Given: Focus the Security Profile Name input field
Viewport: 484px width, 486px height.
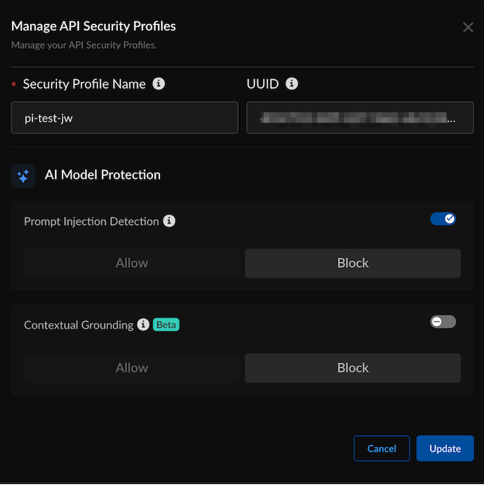Looking at the screenshot, I should tap(125, 118).
